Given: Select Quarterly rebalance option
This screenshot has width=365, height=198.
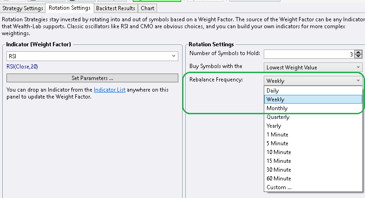Looking at the screenshot, I should pyautogui.click(x=277, y=117).
